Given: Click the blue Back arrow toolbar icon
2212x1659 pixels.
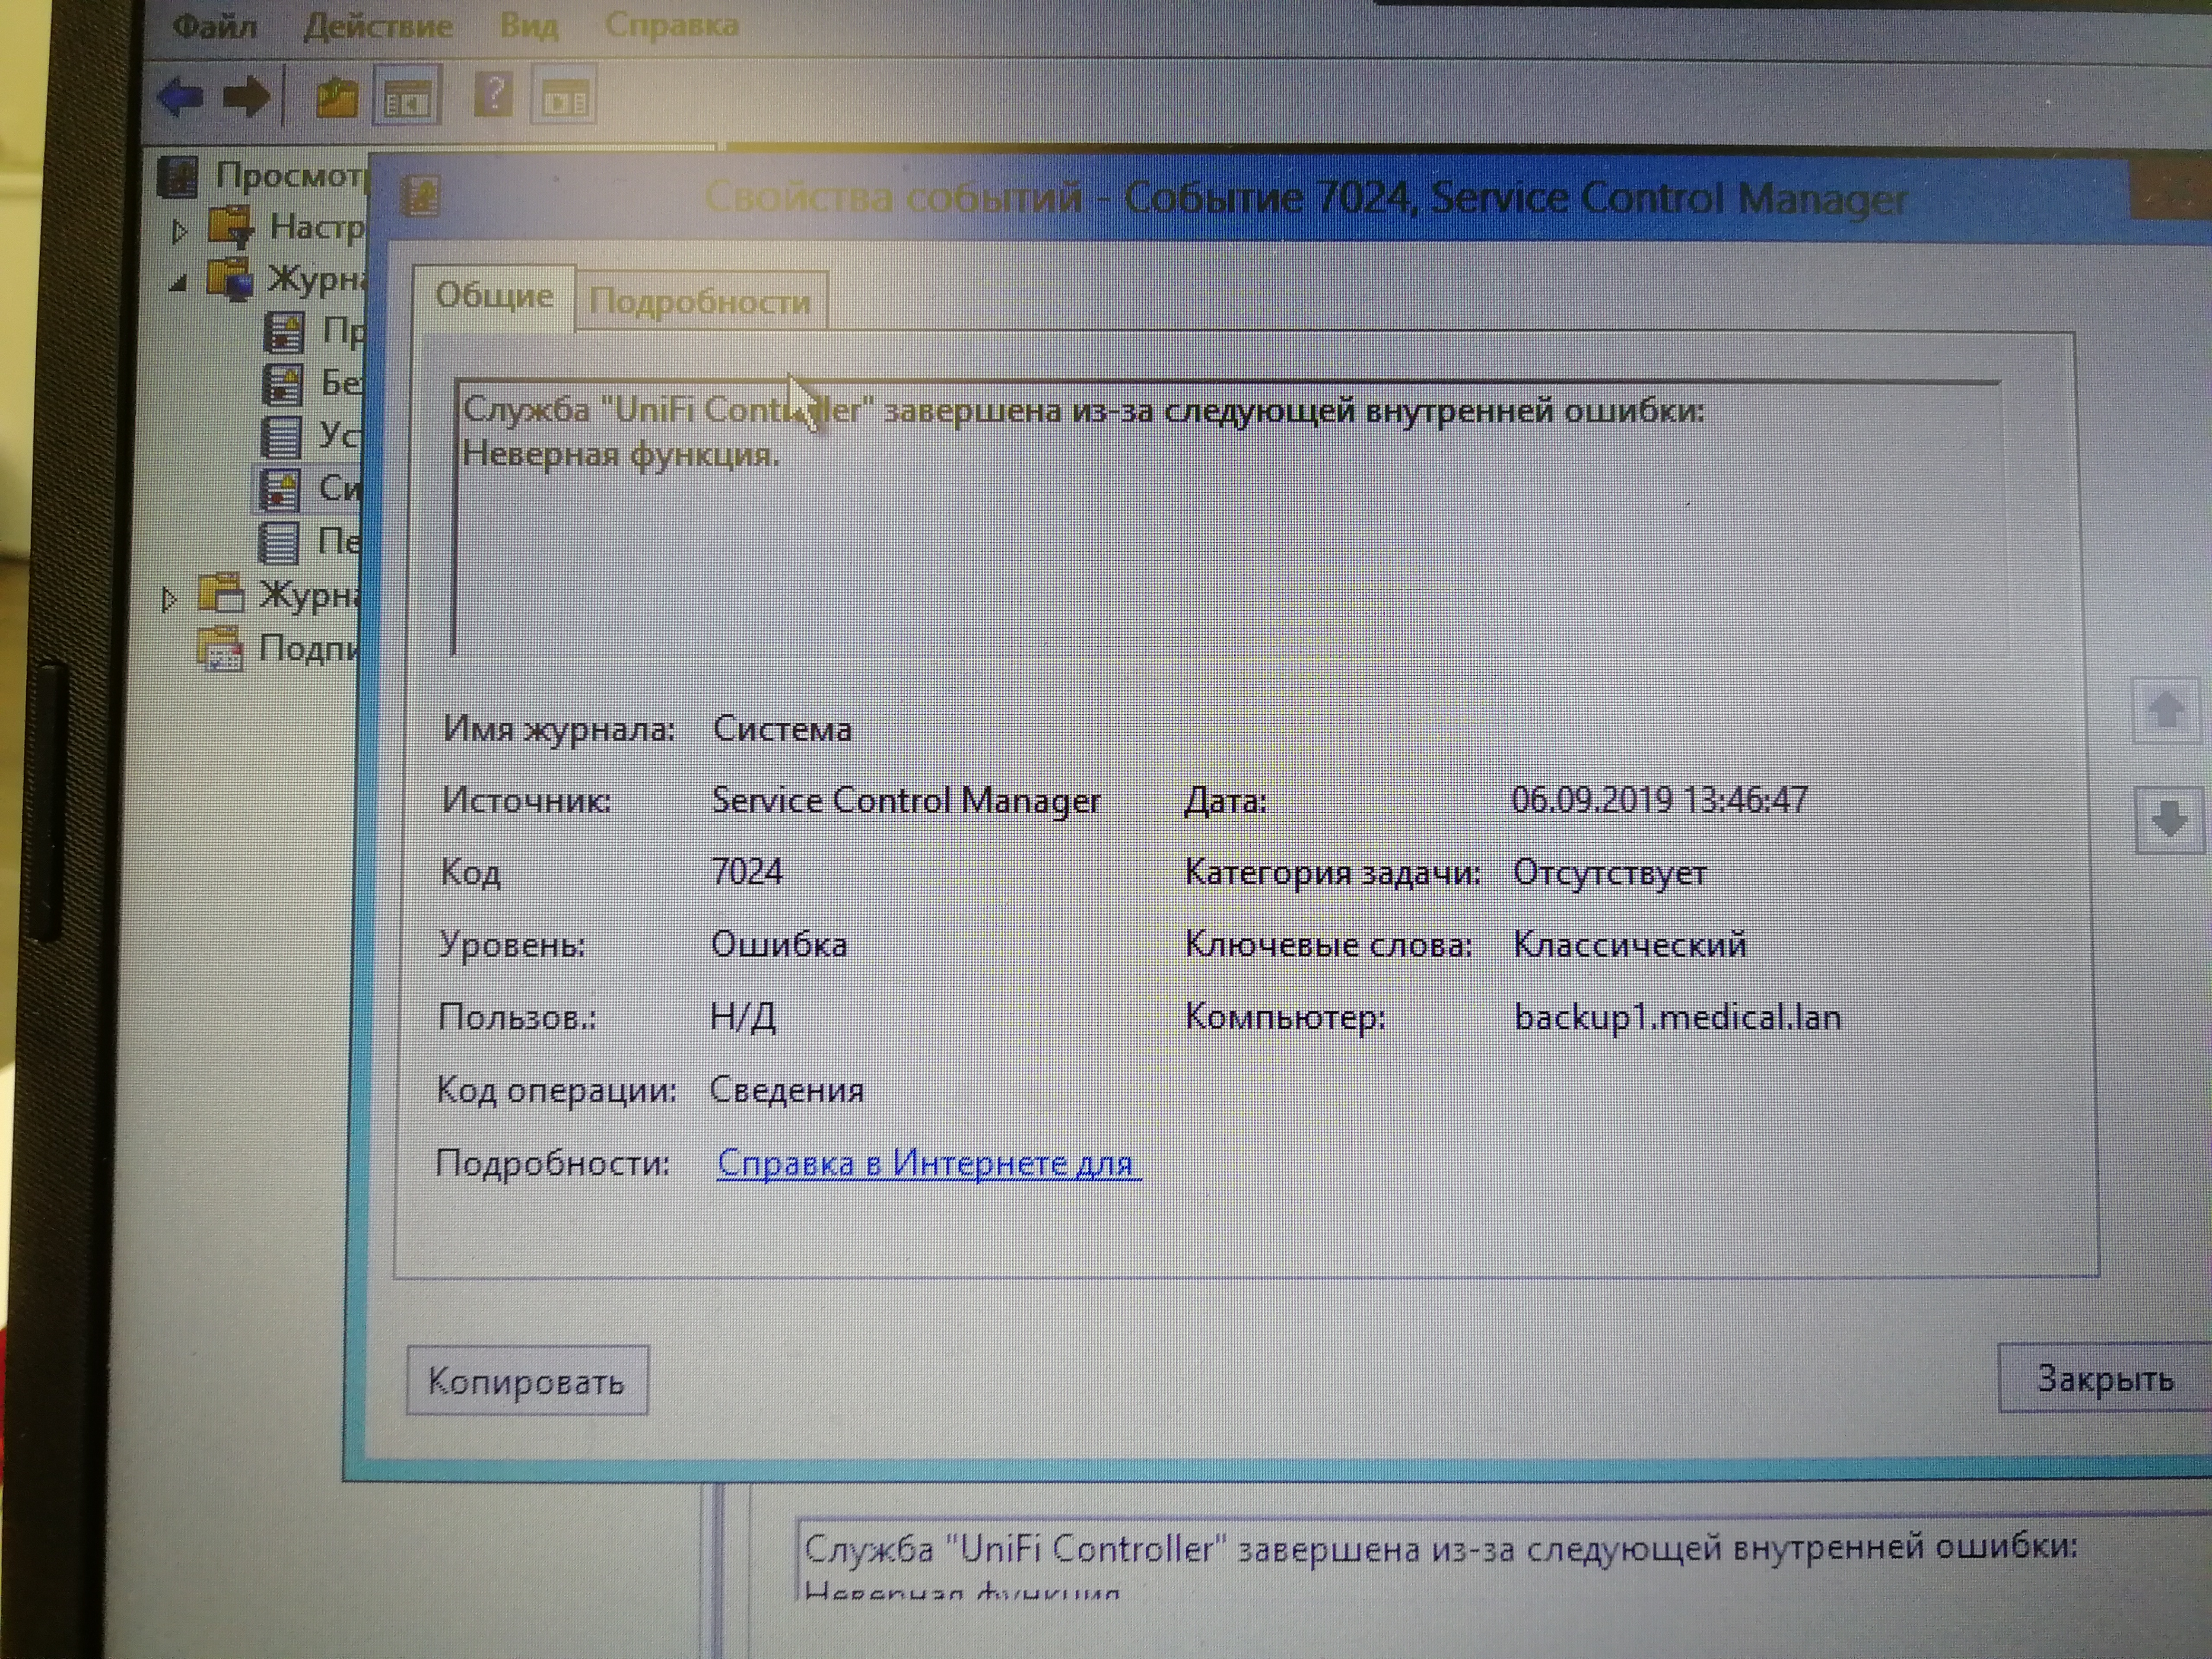Looking at the screenshot, I should tap(181, 98).
